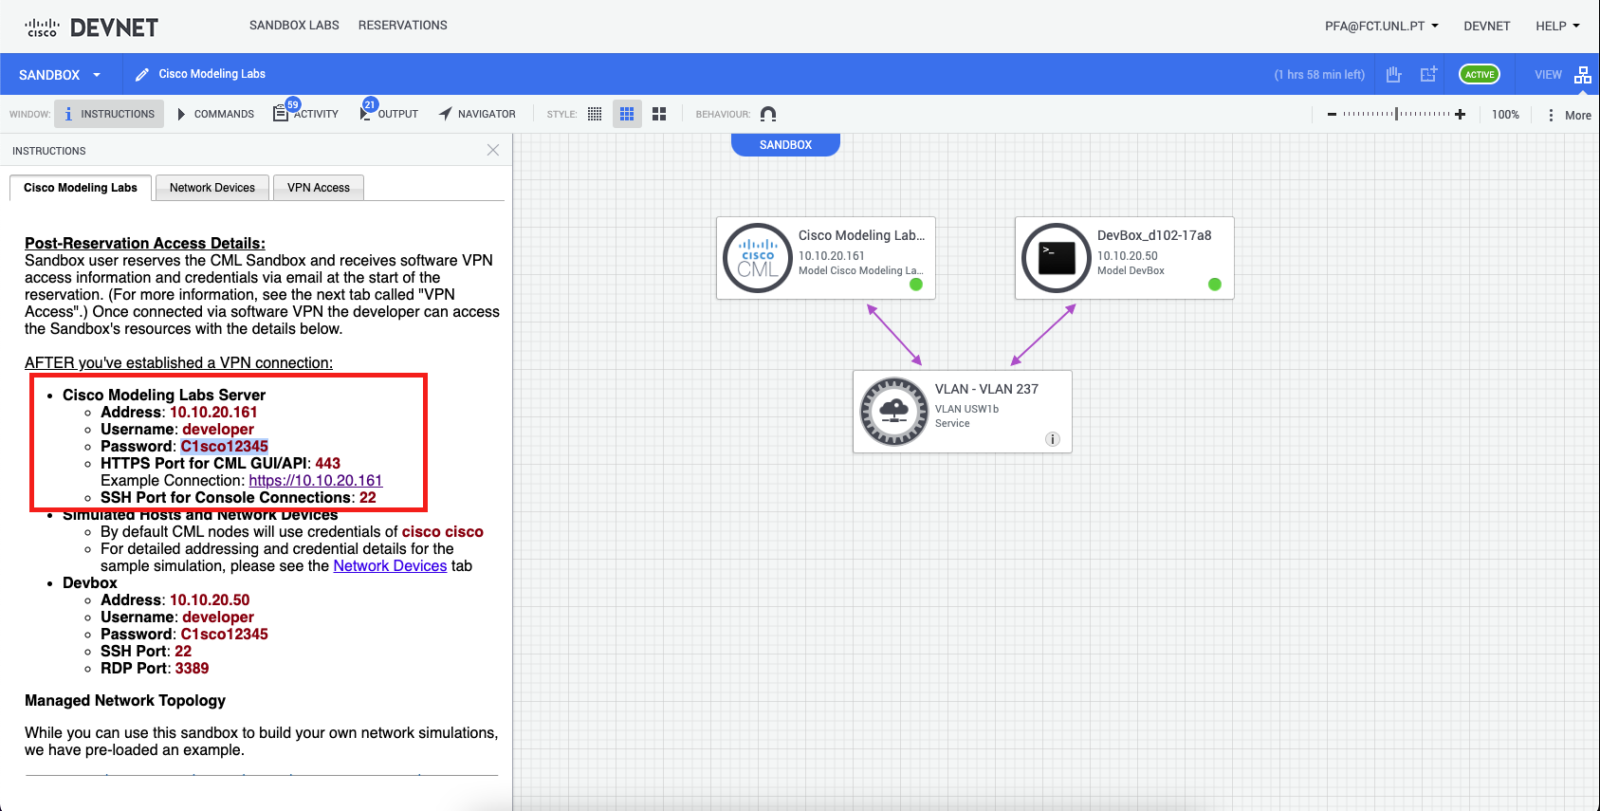Open the Output window

tap(389, 114)
